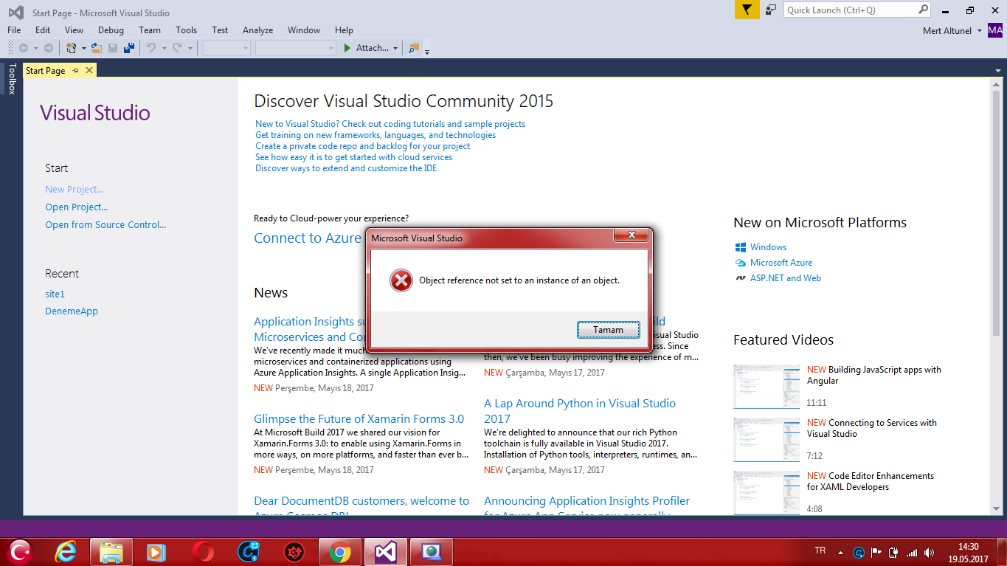The image size is (1007, 566).
Task: Expand the Undo history dropdown arrow
Action: click(164, 48)
